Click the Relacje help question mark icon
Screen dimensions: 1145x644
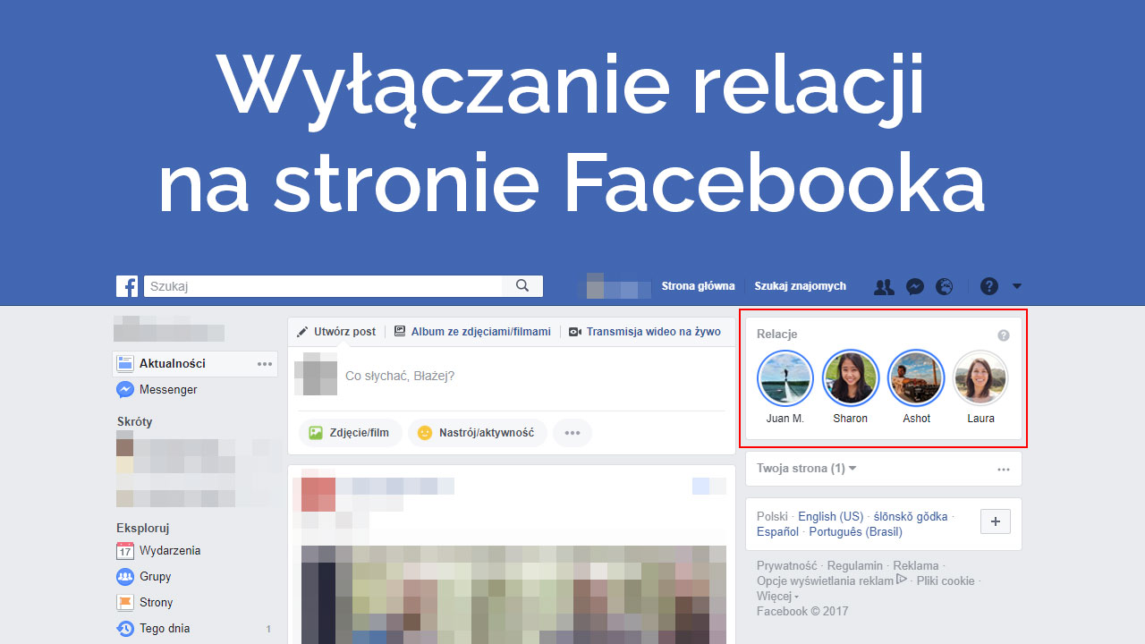[1004, 335]
